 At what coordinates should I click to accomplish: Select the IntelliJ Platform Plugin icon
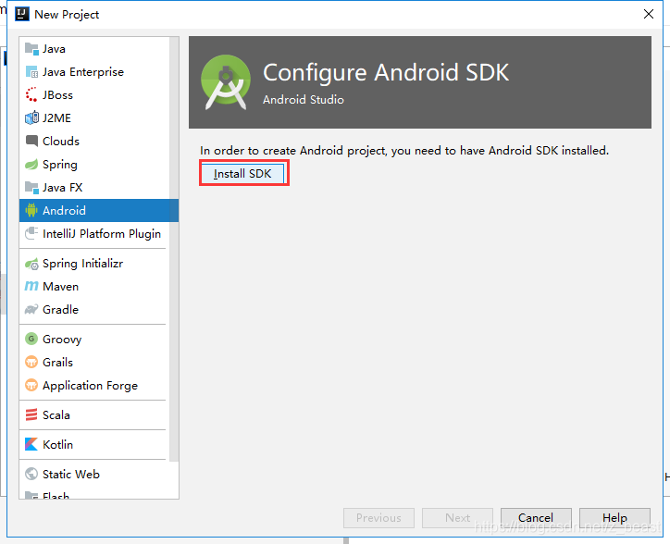[31, 233]
